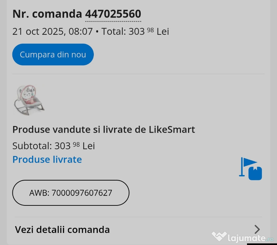Viewport: 277px width, 245px height.
Task: Click the order date 21 oct 2025, 08:07
Action: (52, 32)
